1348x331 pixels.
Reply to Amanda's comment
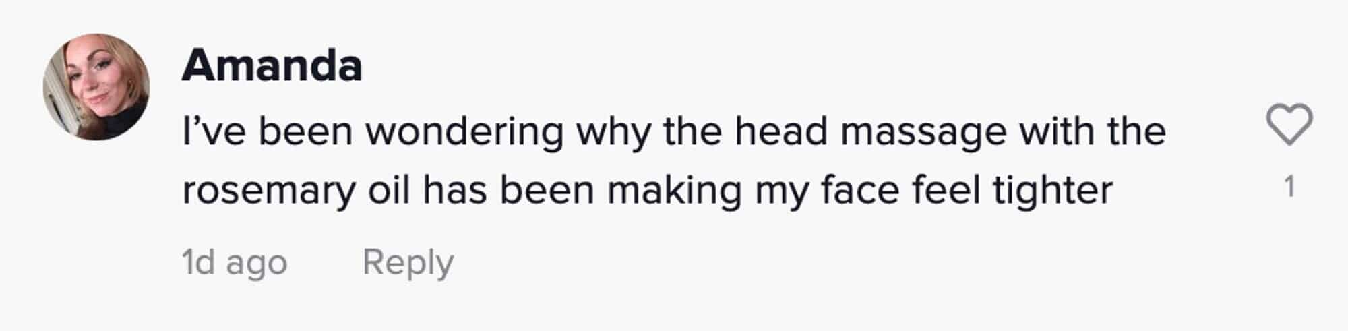(408, 262)
